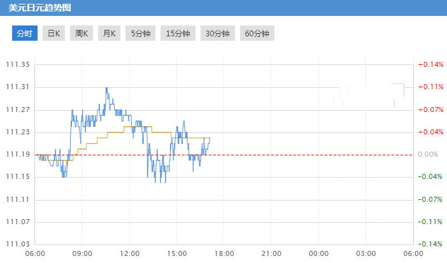The image size is (447, 263).
Task: Click the 21:00 time axis label
Action: pyautogui.click(x=271, y=253)
